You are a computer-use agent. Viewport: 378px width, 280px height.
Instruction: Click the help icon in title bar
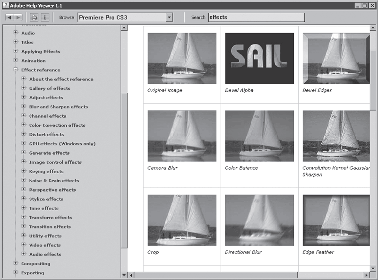tap(6, 5)
